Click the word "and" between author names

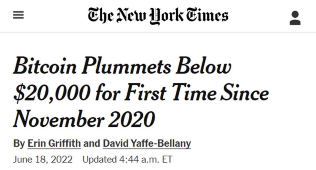point(92,144)
